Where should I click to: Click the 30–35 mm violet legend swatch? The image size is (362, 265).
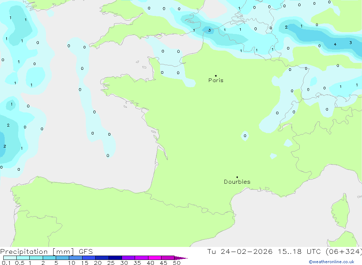pos(129,258)
